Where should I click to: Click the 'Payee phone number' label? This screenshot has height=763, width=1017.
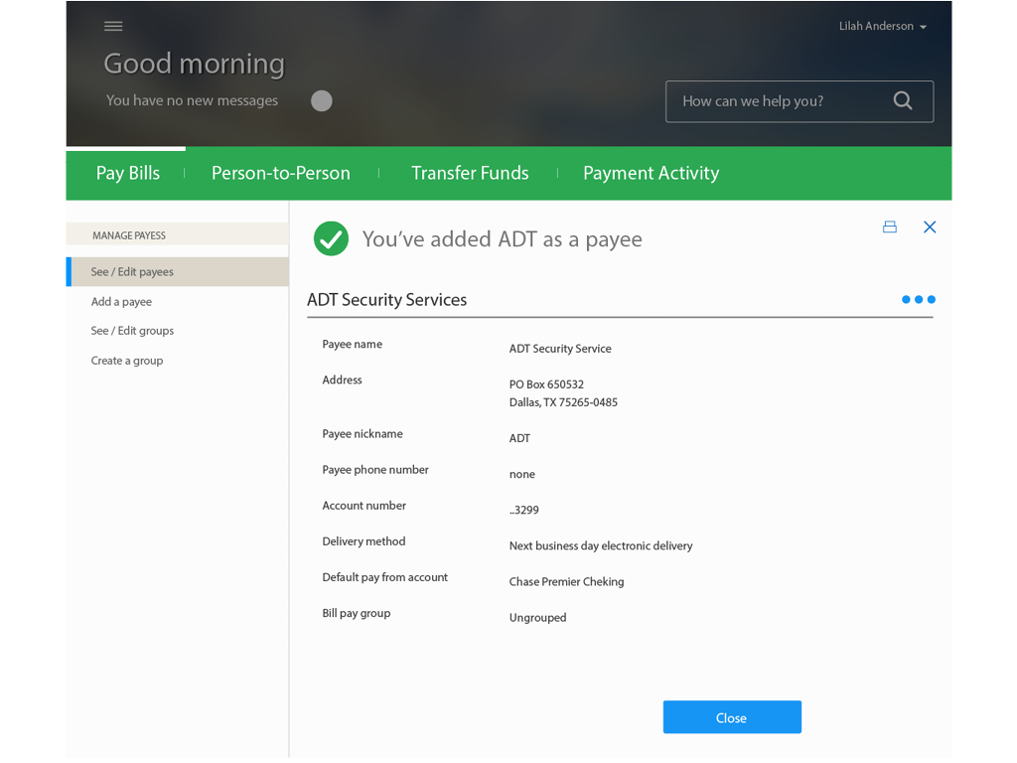pos(374,470)
